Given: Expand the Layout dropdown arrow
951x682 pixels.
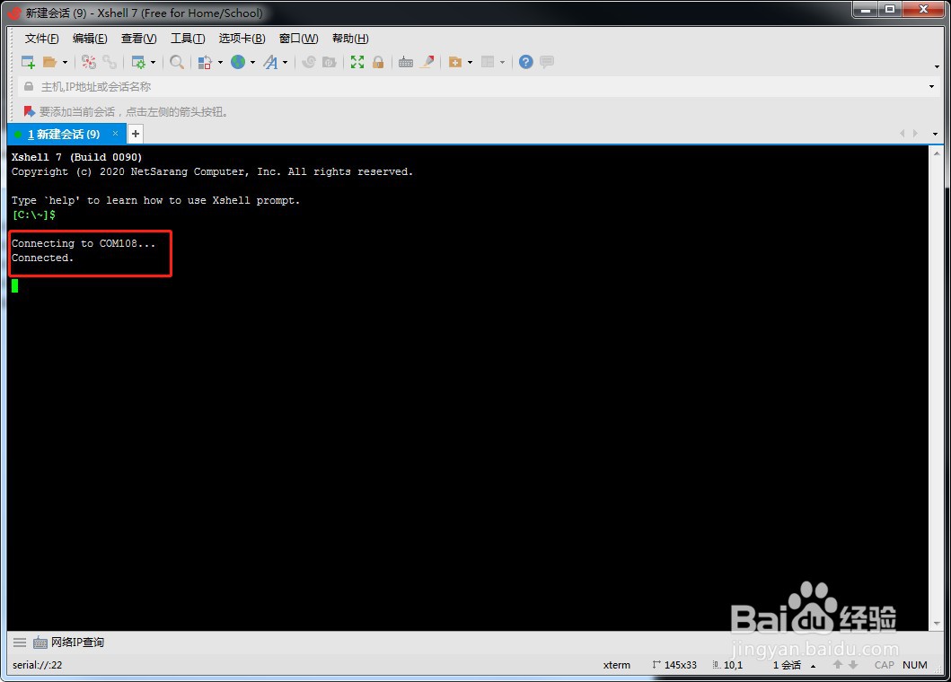Looking at the screenshot, I should pos(502,62).
